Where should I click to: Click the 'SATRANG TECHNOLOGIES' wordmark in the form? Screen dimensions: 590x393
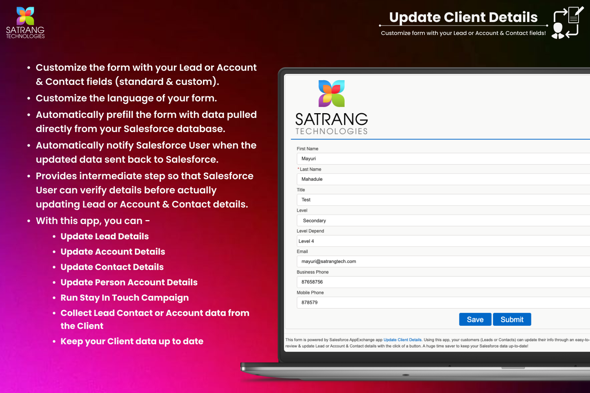pos(332,124)
